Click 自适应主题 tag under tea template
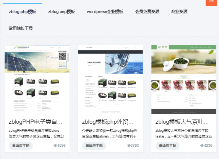219x159 pixels. 167,146
